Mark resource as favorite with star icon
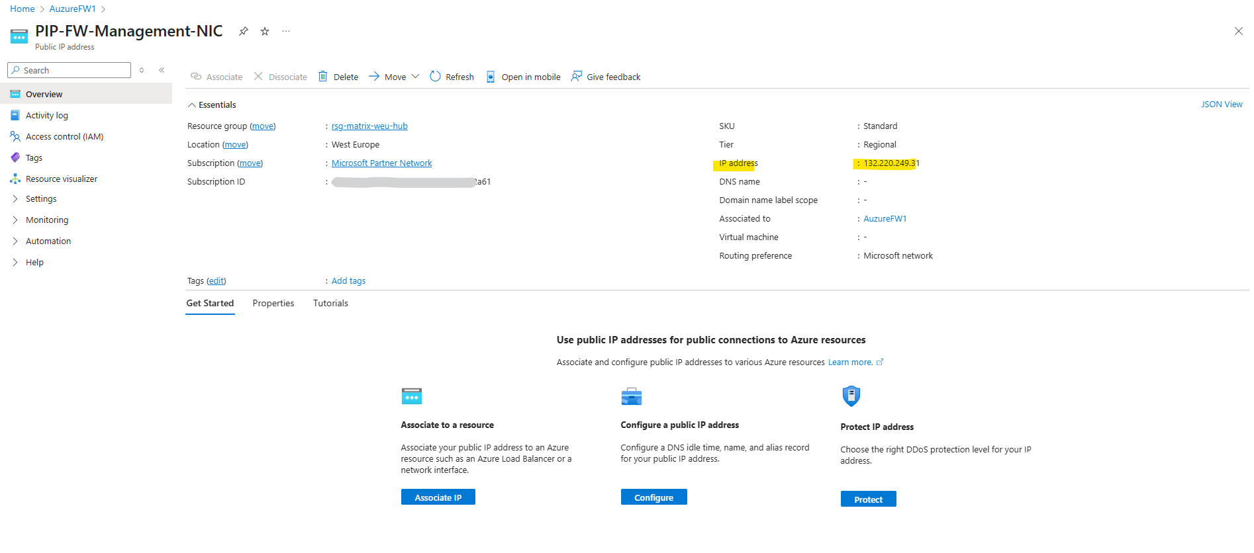The width and height of the screenshot is (1254, 553). 265,31
